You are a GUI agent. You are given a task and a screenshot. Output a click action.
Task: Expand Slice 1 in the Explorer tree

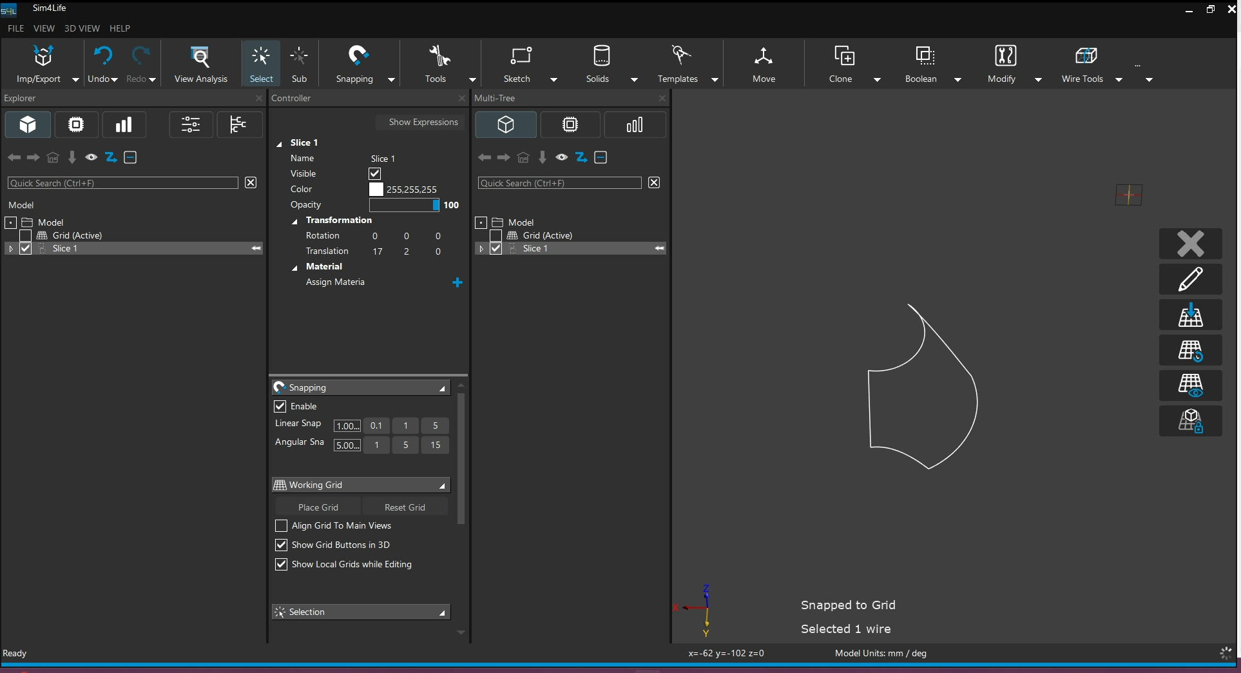click(x=10, y=249)
